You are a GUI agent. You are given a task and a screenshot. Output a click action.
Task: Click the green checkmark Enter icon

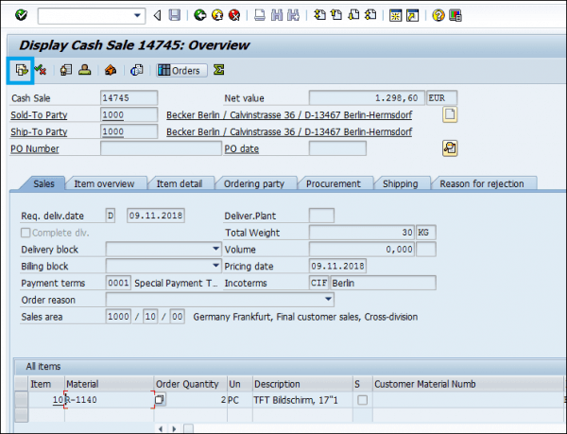(21, 15)
